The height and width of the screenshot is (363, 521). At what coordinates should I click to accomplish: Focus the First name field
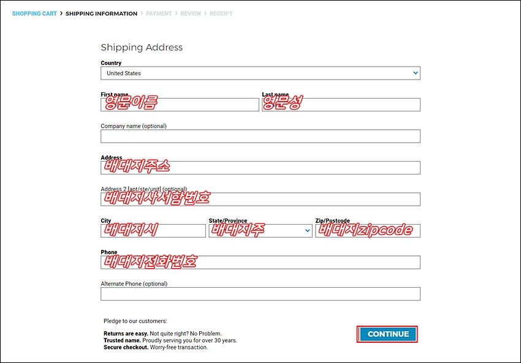[x=180, y=105]
